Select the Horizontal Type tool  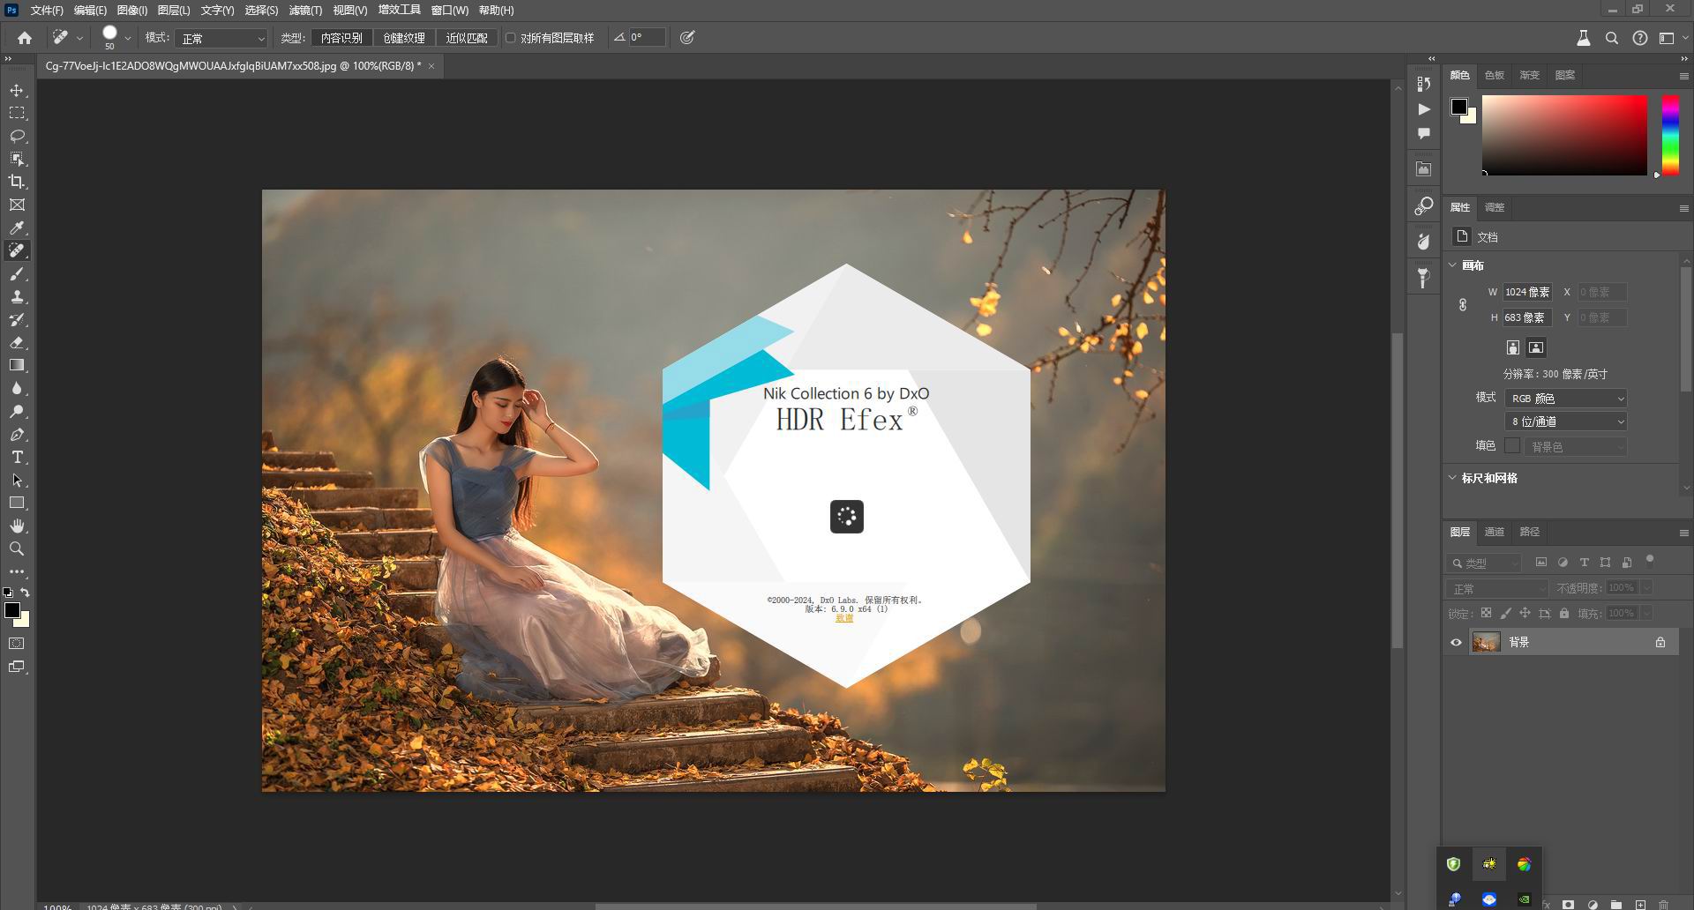[17, 457]
